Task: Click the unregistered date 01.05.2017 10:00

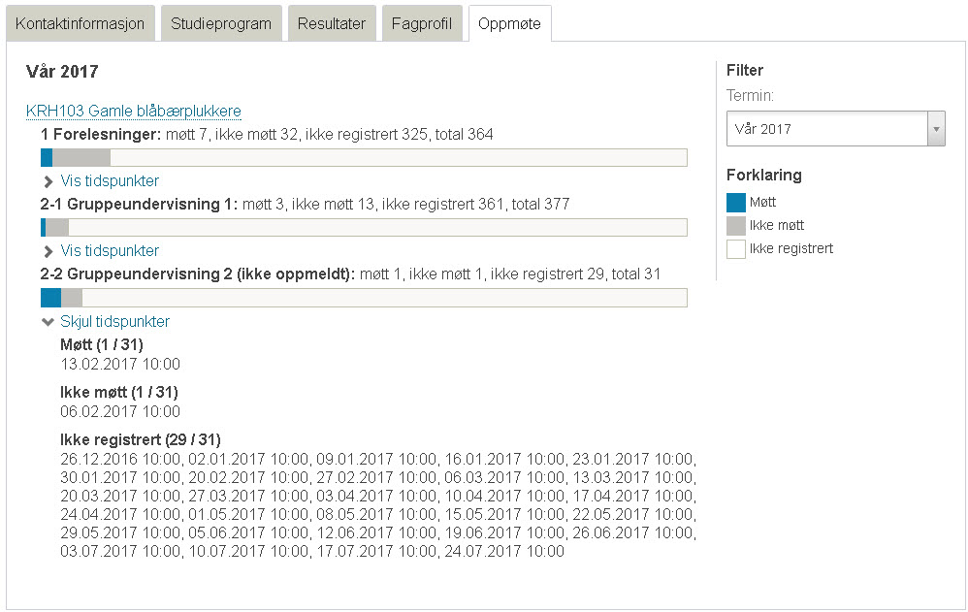Action: [x=249, y=514]
